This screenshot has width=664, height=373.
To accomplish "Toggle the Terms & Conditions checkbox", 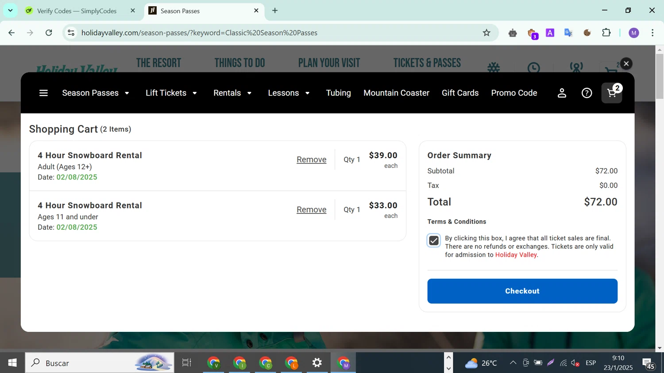I will tap(434, 240).
